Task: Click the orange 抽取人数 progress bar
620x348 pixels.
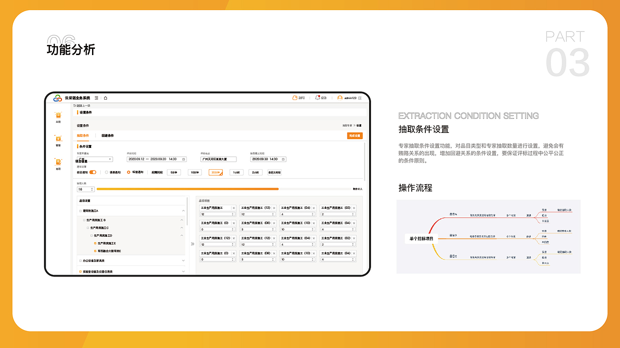Action: click(x=187, y=189)
